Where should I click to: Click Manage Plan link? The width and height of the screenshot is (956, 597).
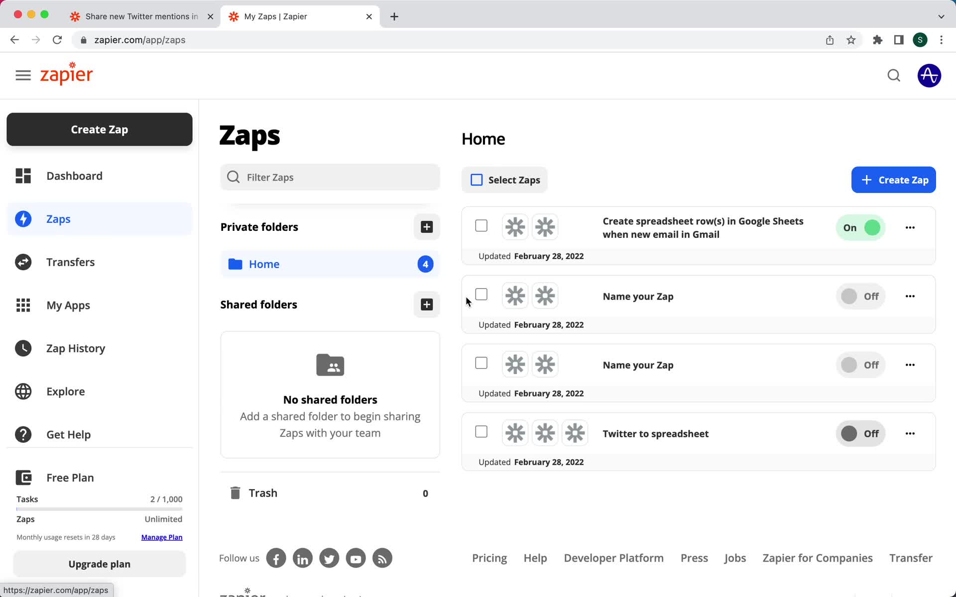click(x=162, y=537)
